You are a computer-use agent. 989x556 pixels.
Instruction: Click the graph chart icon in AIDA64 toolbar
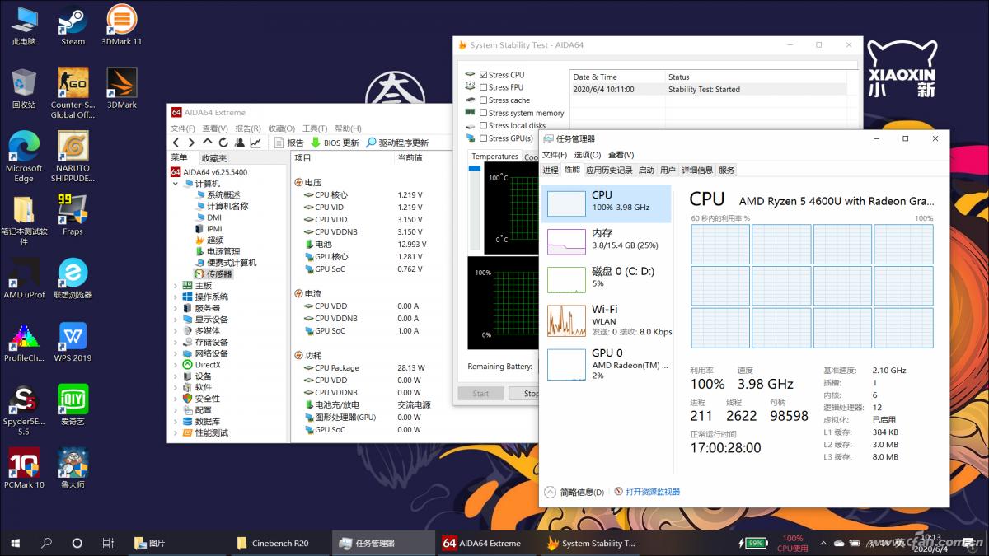tap(255, 143)
